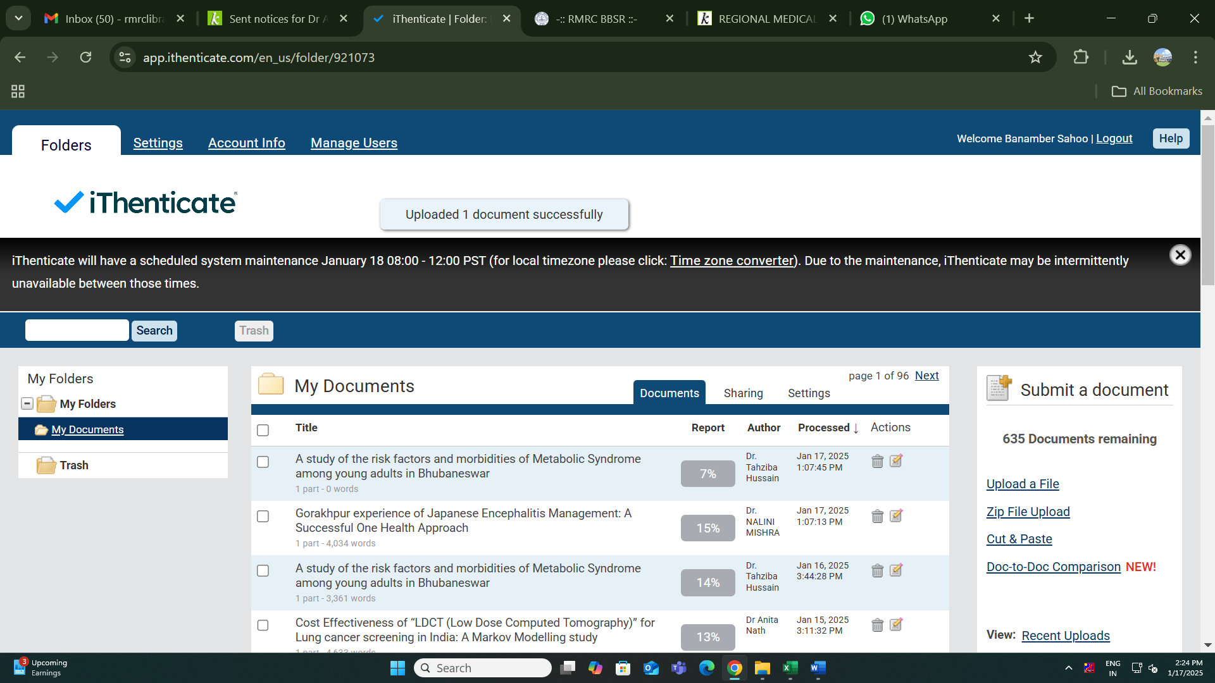Tick the select-all checkbox in the Title header

[263, 430]
